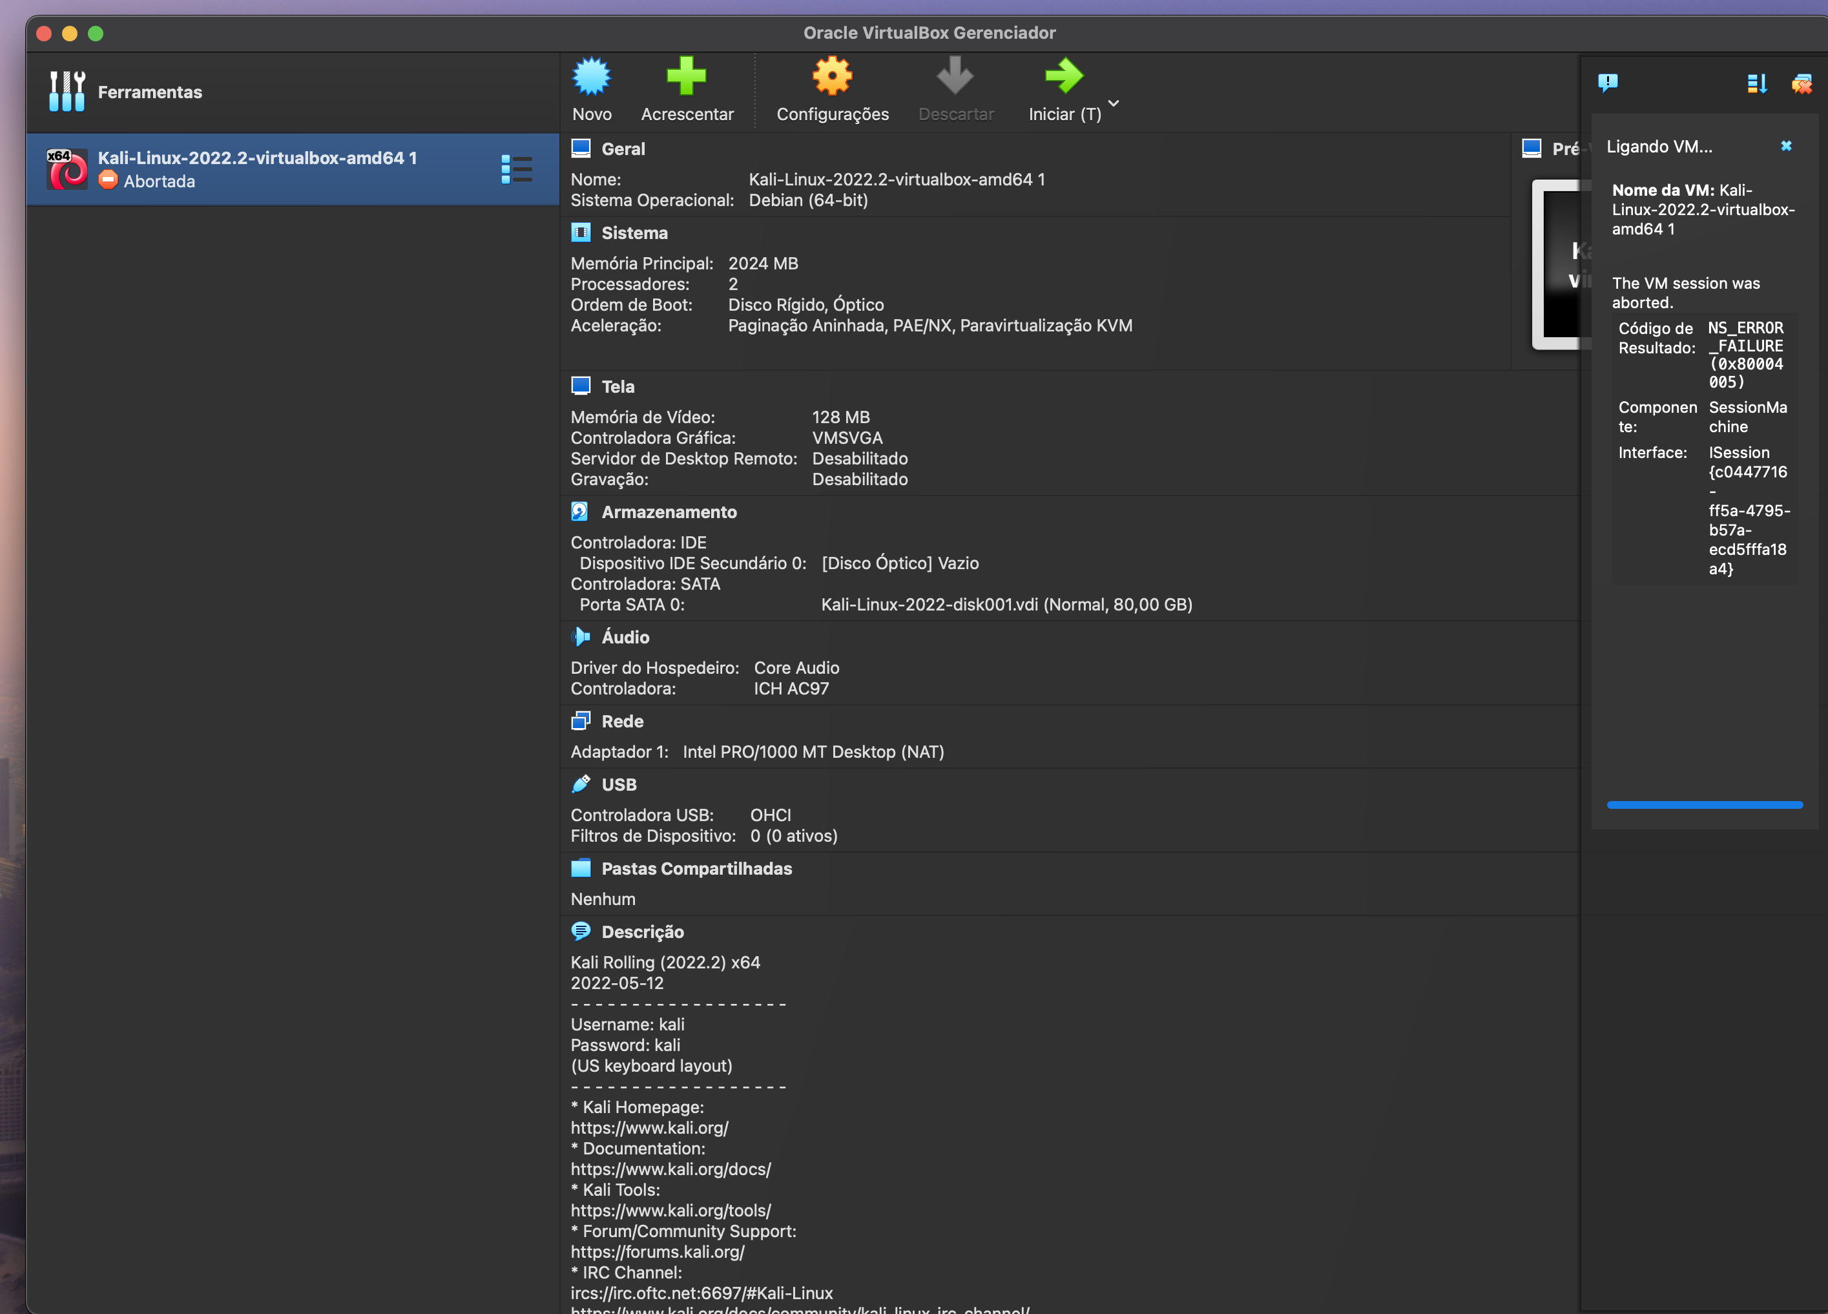This screenshot has width=1828, height=1314.
Task: Select the Kali-Linux-2022.2-virtualbox-amd64 1 VM entry
Action: point(293,169)
